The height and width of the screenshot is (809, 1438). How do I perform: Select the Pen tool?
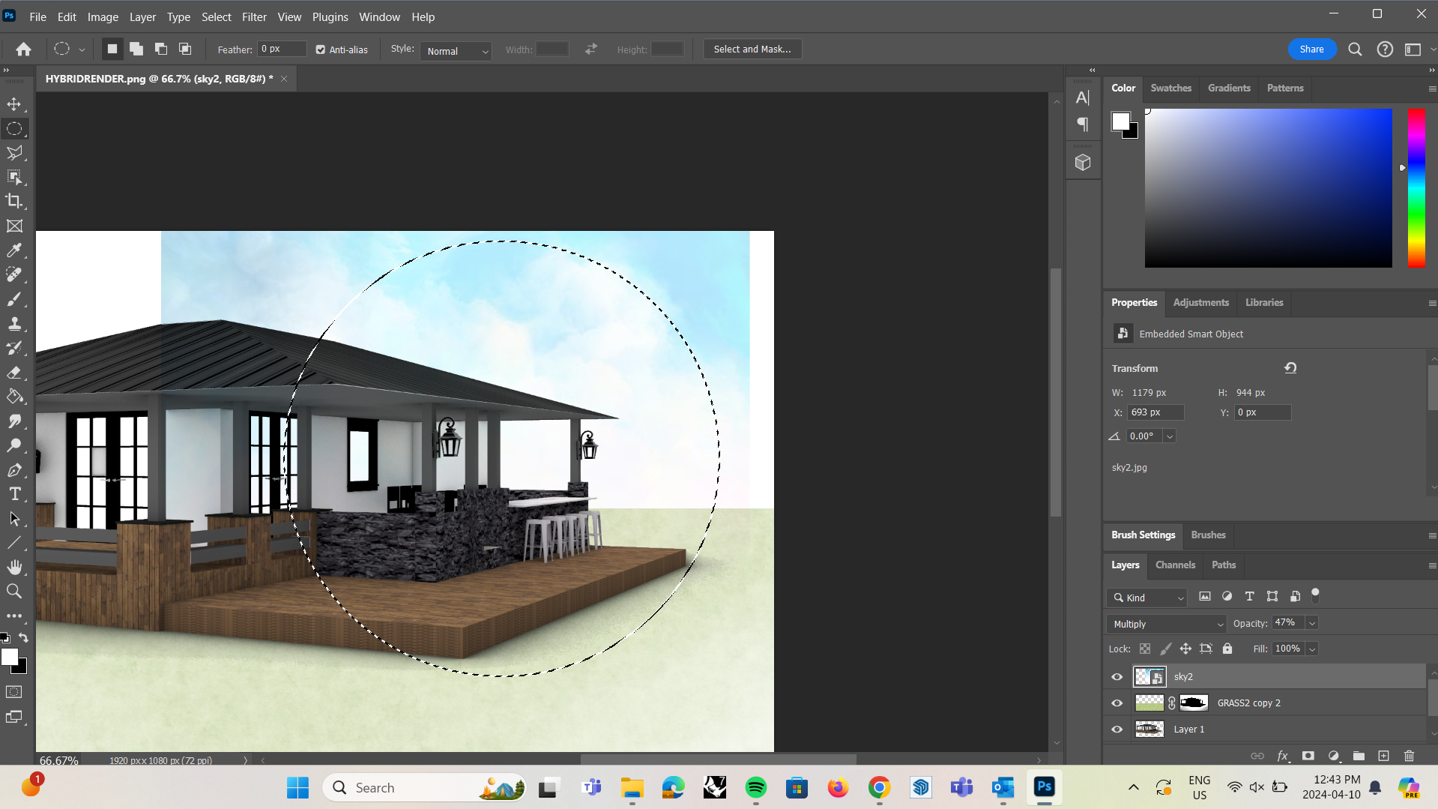pyautogui.click(x=14, y=470)
